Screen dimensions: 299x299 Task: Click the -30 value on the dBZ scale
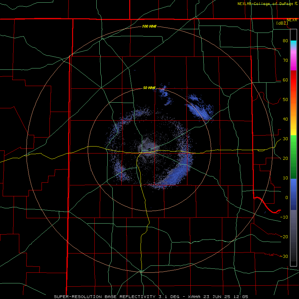coord(284,256)
